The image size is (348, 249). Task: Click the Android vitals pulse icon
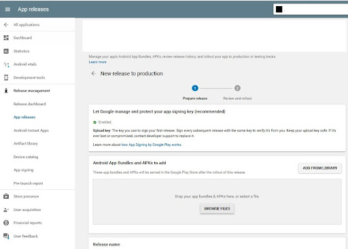point(6,64)
